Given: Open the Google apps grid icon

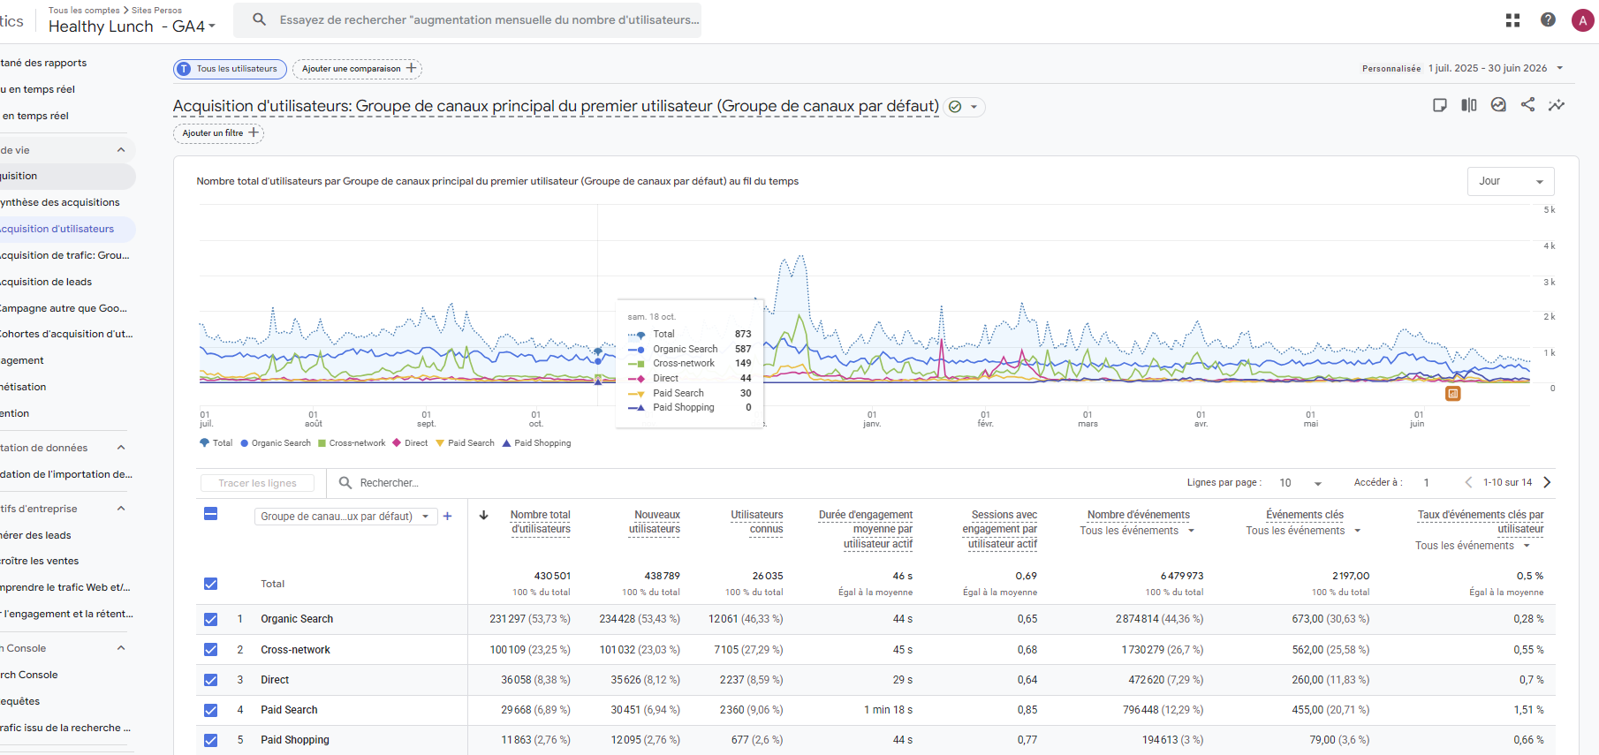Looking at the screenshot, I should coord(1512,19).
